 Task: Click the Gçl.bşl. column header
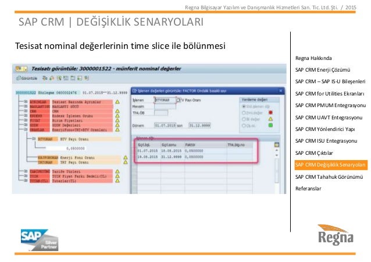pos(149,145)
